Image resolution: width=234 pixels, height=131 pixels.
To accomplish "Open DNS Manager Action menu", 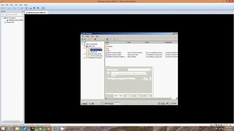I will [x=87, y=36].
